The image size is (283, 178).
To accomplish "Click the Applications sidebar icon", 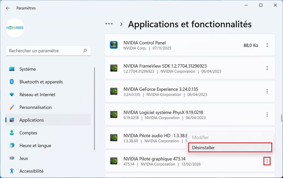I will (x=12, y=120).
